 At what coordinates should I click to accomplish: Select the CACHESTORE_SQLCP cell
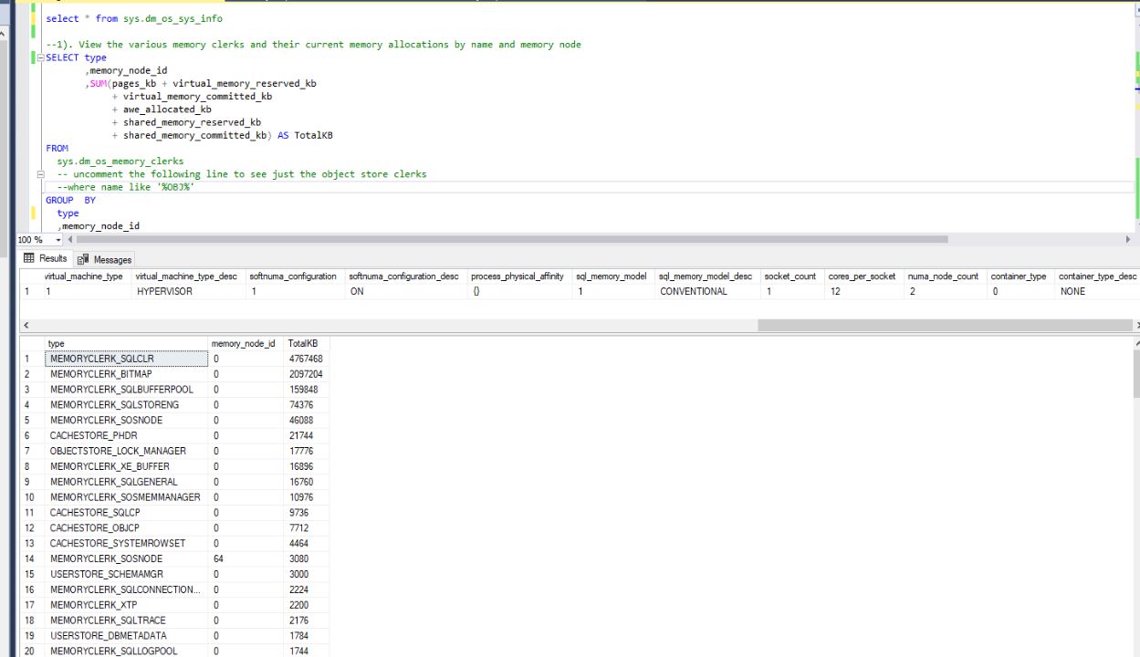coord(125,513)
